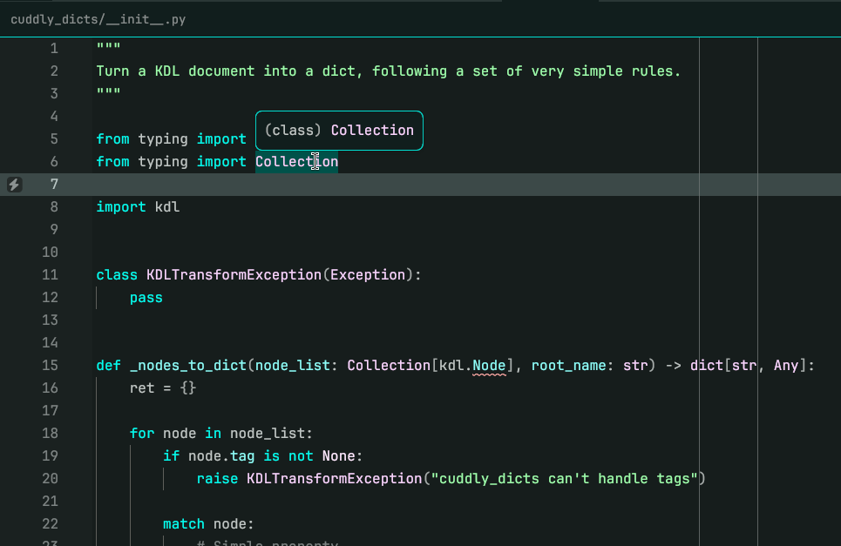This screenshot has width=841, height=546.
Task: Click line number 15 in the gutter
Action: pyautogui.click(x=50, y=366)
